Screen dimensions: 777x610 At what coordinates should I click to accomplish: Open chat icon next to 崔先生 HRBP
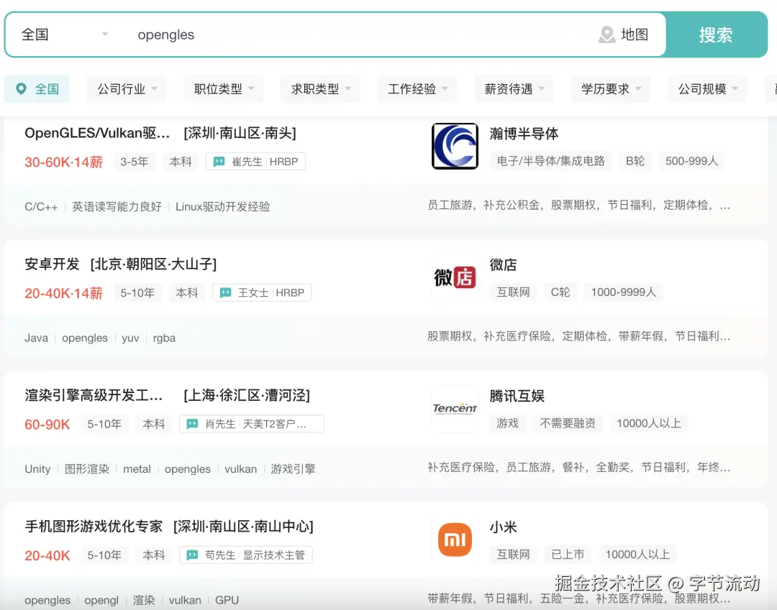coord(218,162)
